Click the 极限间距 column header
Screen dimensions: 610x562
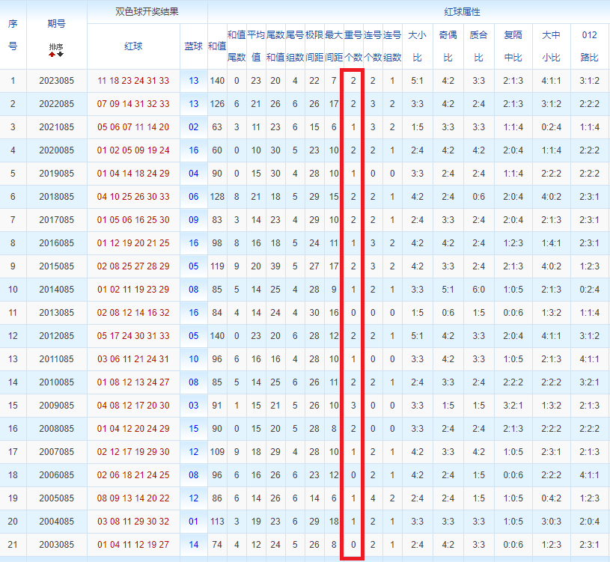(314, 46)
